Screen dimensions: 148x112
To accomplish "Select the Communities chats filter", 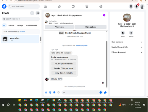I will coord(32,26).
